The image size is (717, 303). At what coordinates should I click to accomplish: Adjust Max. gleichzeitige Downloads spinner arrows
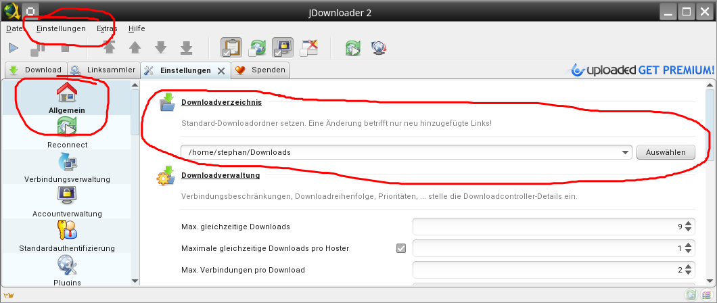(689, 227)
